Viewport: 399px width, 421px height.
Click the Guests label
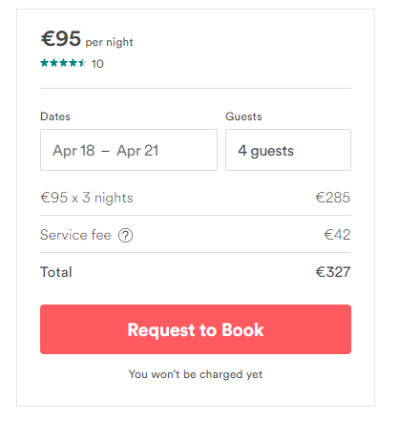point(243,116)
